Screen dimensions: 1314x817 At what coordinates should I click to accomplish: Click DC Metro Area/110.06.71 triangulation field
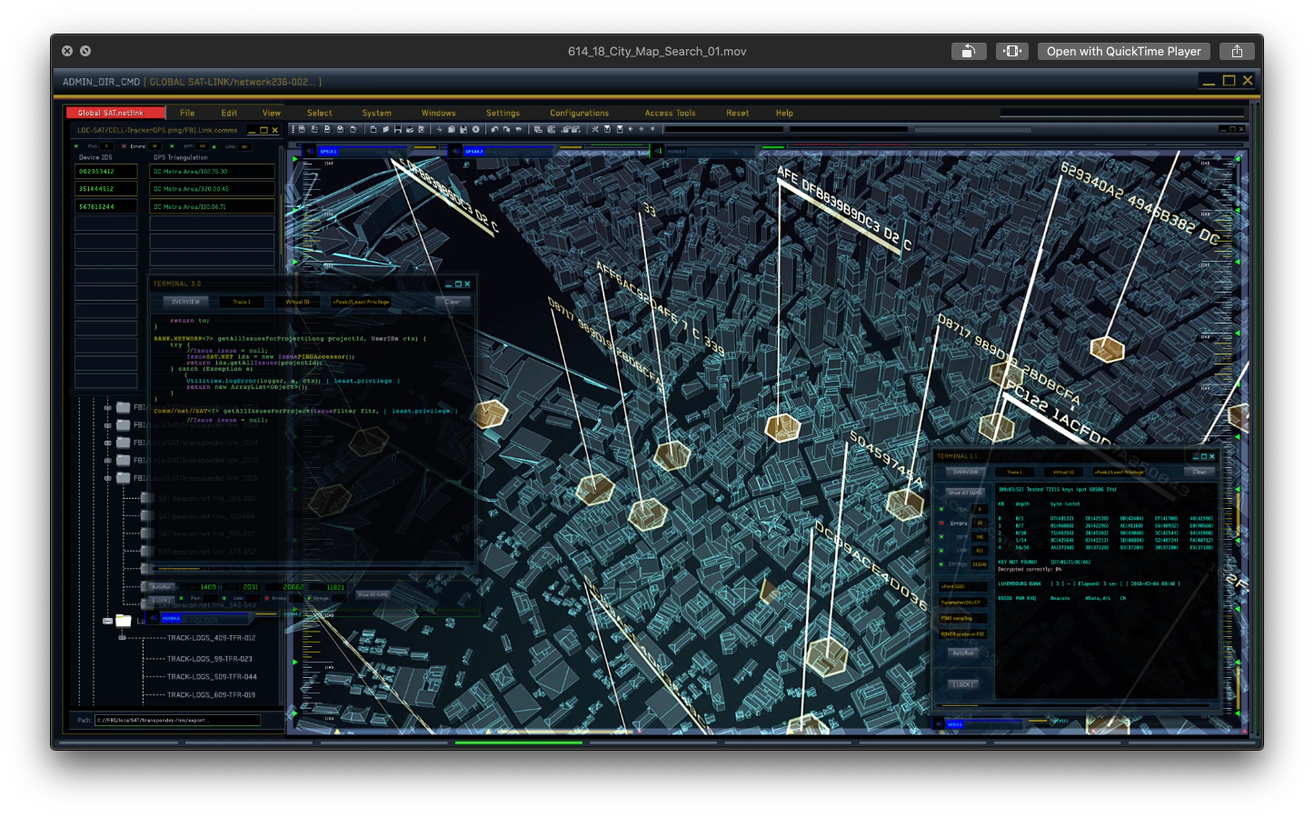212,206
